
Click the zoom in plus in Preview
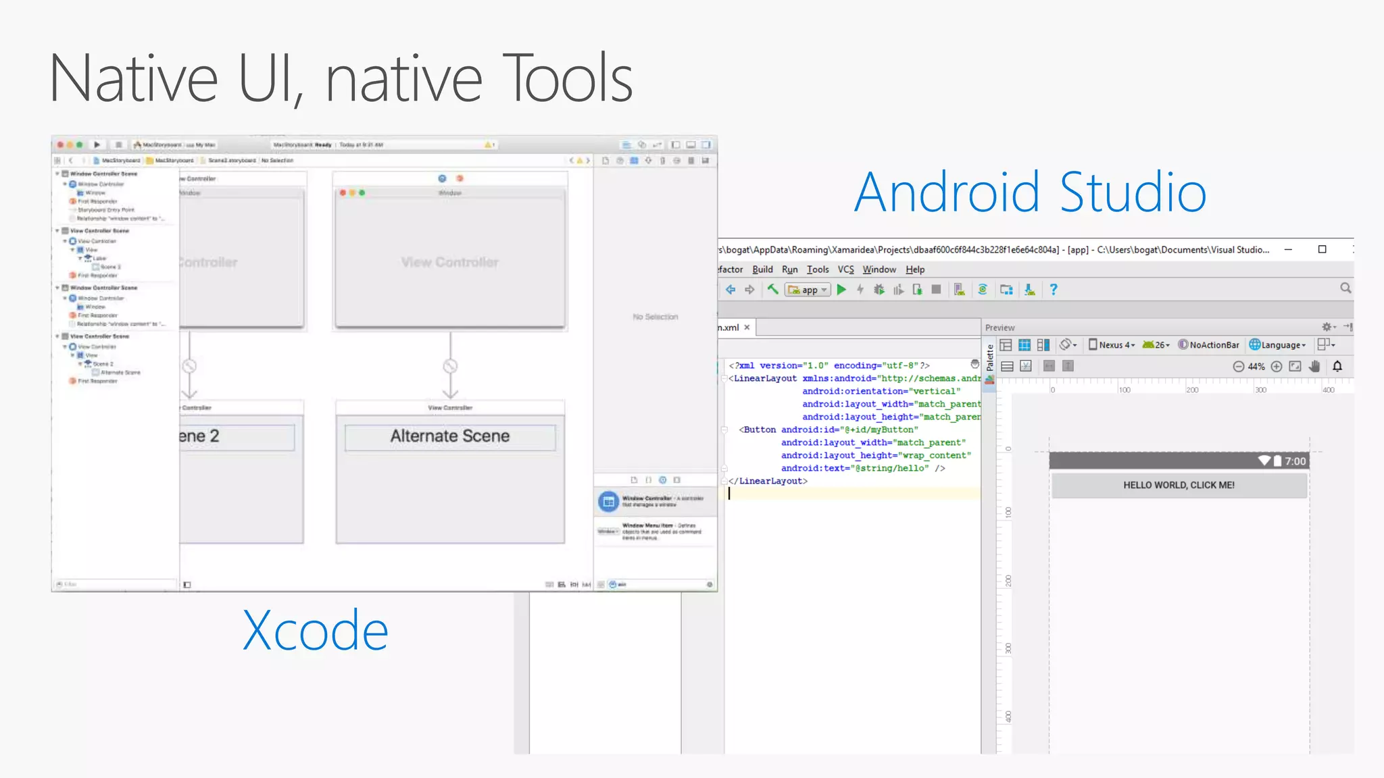tap(1277, 367)
